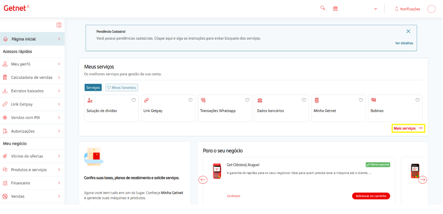
Task: Favorite Transações Whatsapp with heart
Action: pyautogui.click(x=247, y=100)
